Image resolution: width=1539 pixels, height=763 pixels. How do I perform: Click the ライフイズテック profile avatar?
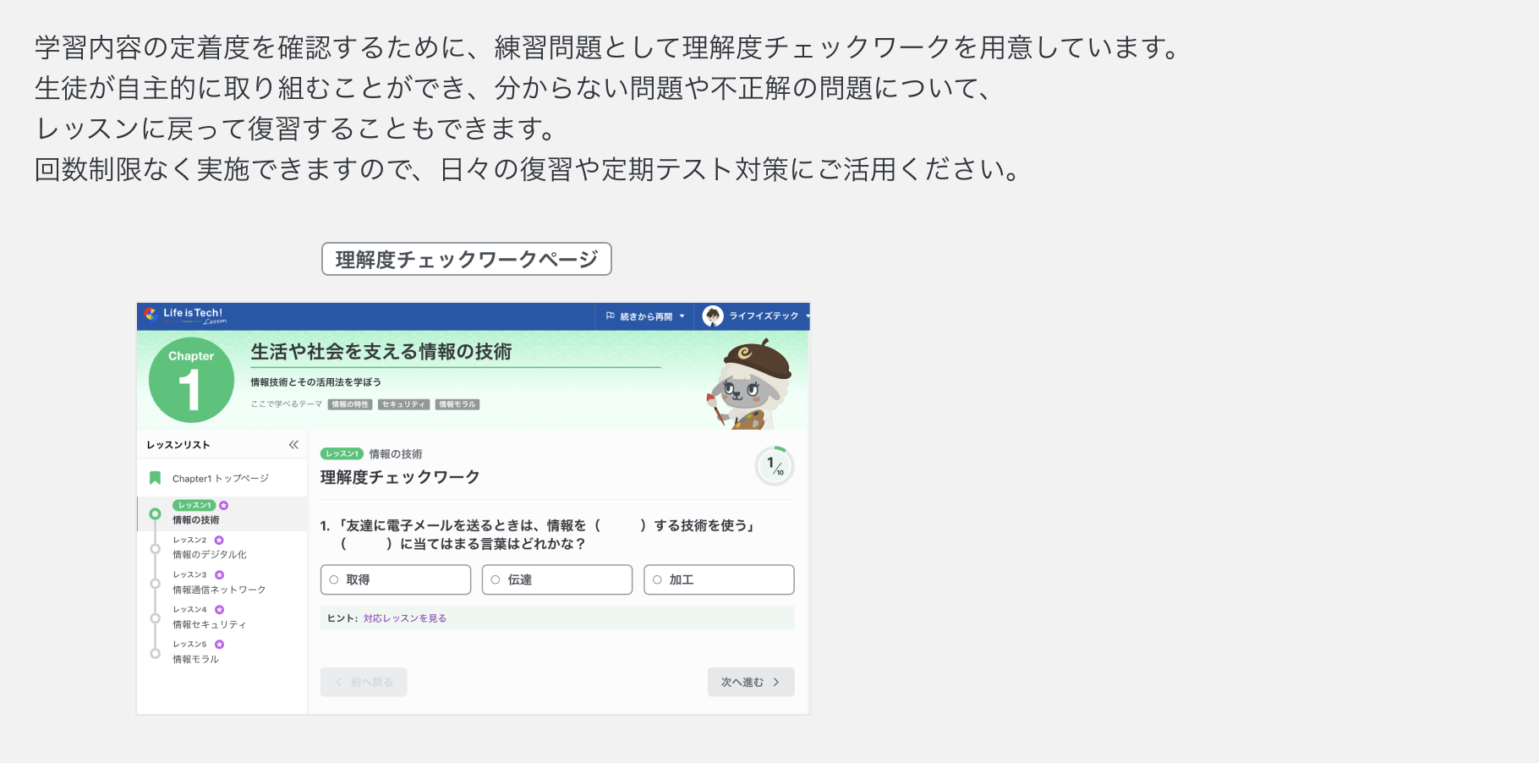[712, 316]
